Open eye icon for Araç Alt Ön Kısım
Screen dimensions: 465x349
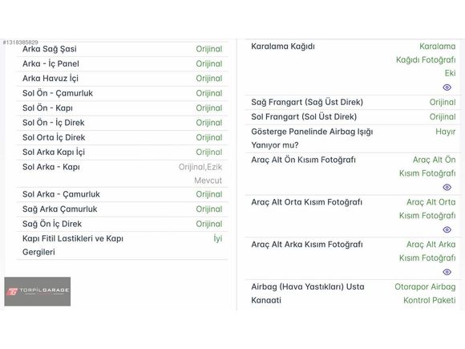pyautogui.click(x=447, y=187)
